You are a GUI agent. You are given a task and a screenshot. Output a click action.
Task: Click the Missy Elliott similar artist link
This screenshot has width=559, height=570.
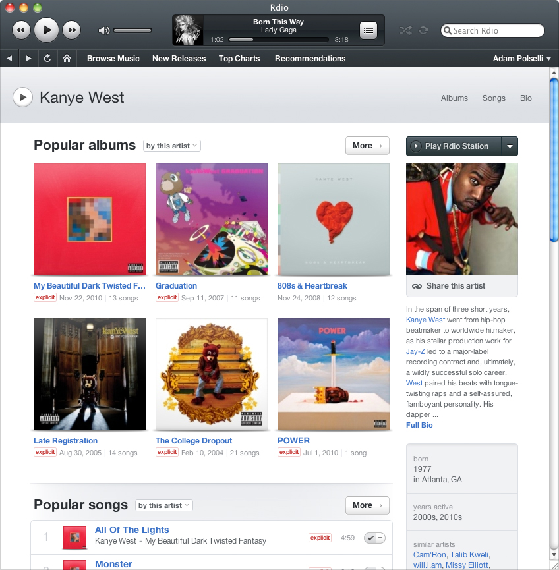point(467,565)
